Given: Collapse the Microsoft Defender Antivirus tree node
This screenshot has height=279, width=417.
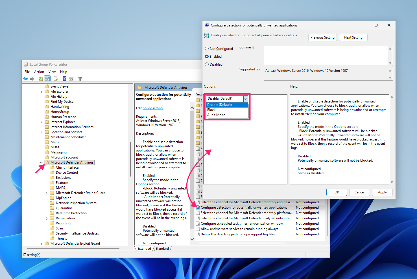Looking at the screenshot, I should coord(42,162).
